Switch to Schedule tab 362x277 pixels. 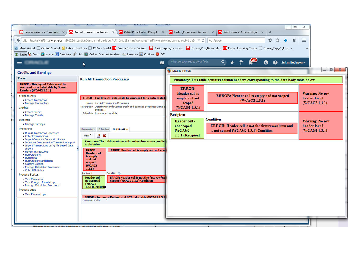pos(103,129)
